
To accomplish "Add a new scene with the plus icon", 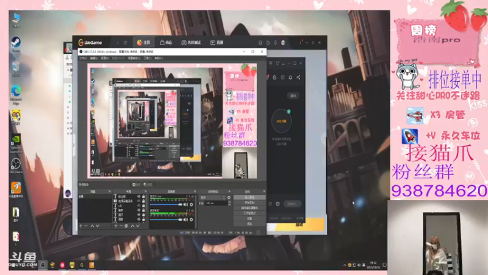I will point(81,226).
